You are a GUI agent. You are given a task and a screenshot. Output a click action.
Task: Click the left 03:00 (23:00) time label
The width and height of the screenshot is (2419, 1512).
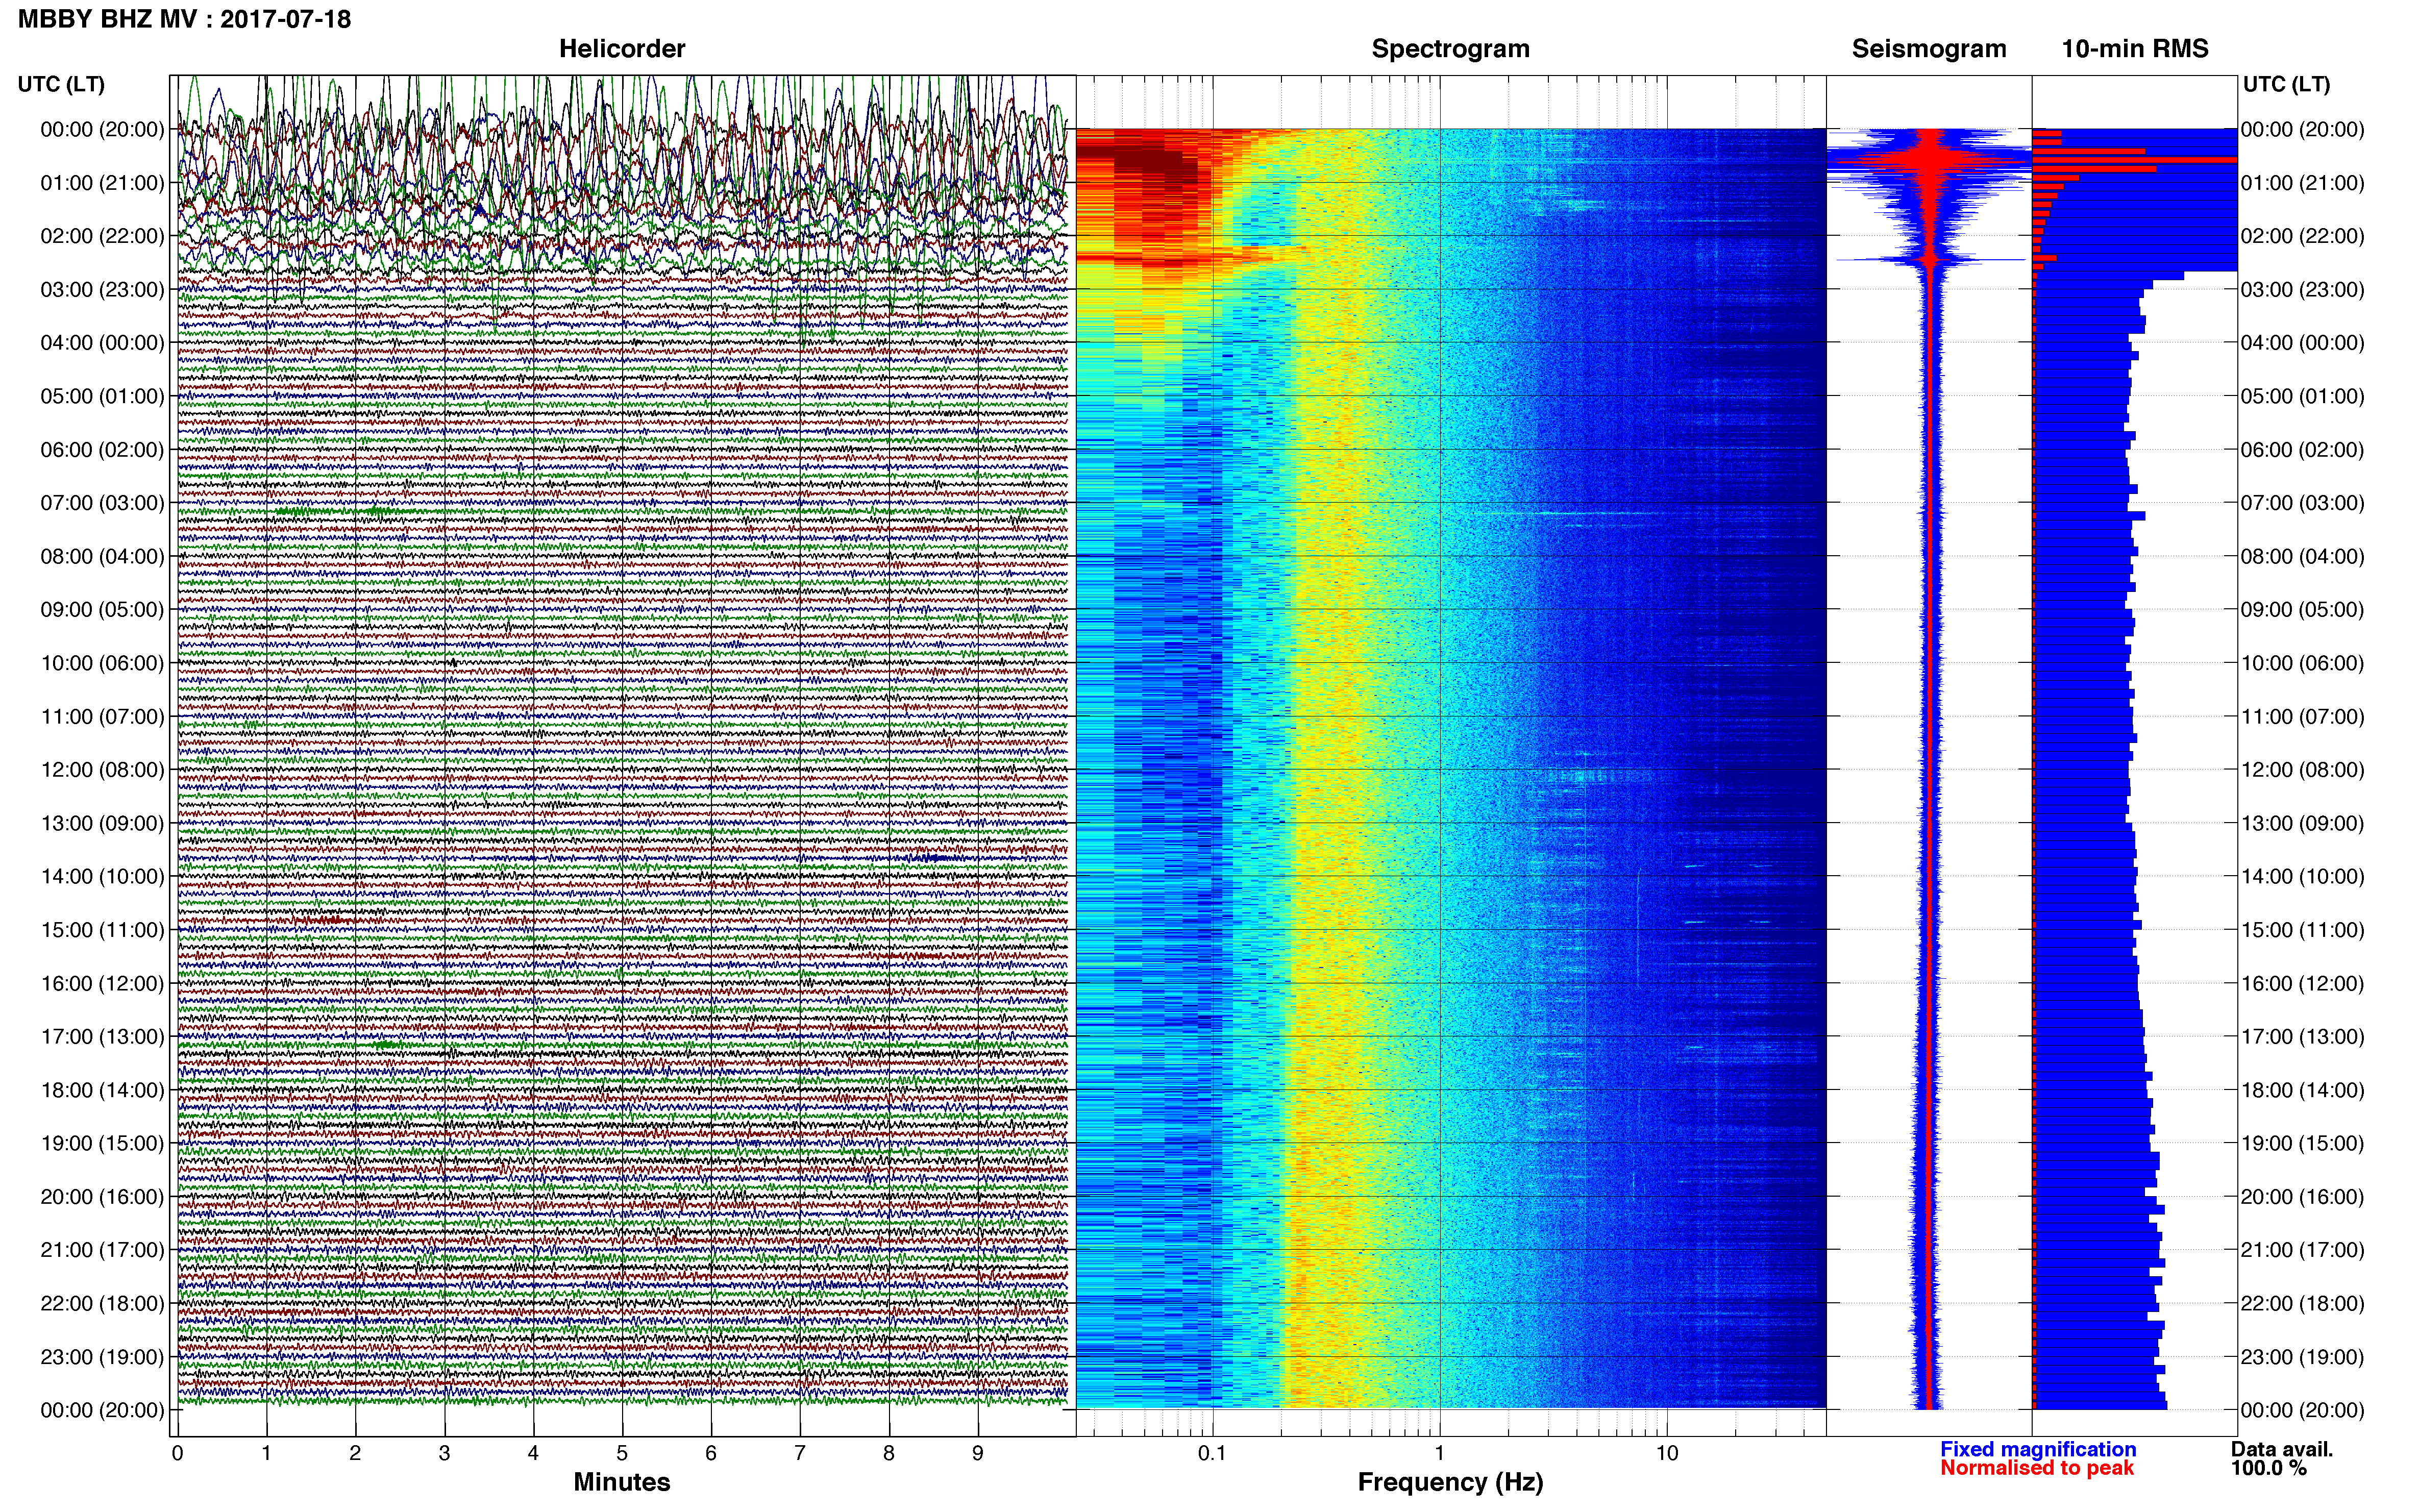tap(102, 289)
